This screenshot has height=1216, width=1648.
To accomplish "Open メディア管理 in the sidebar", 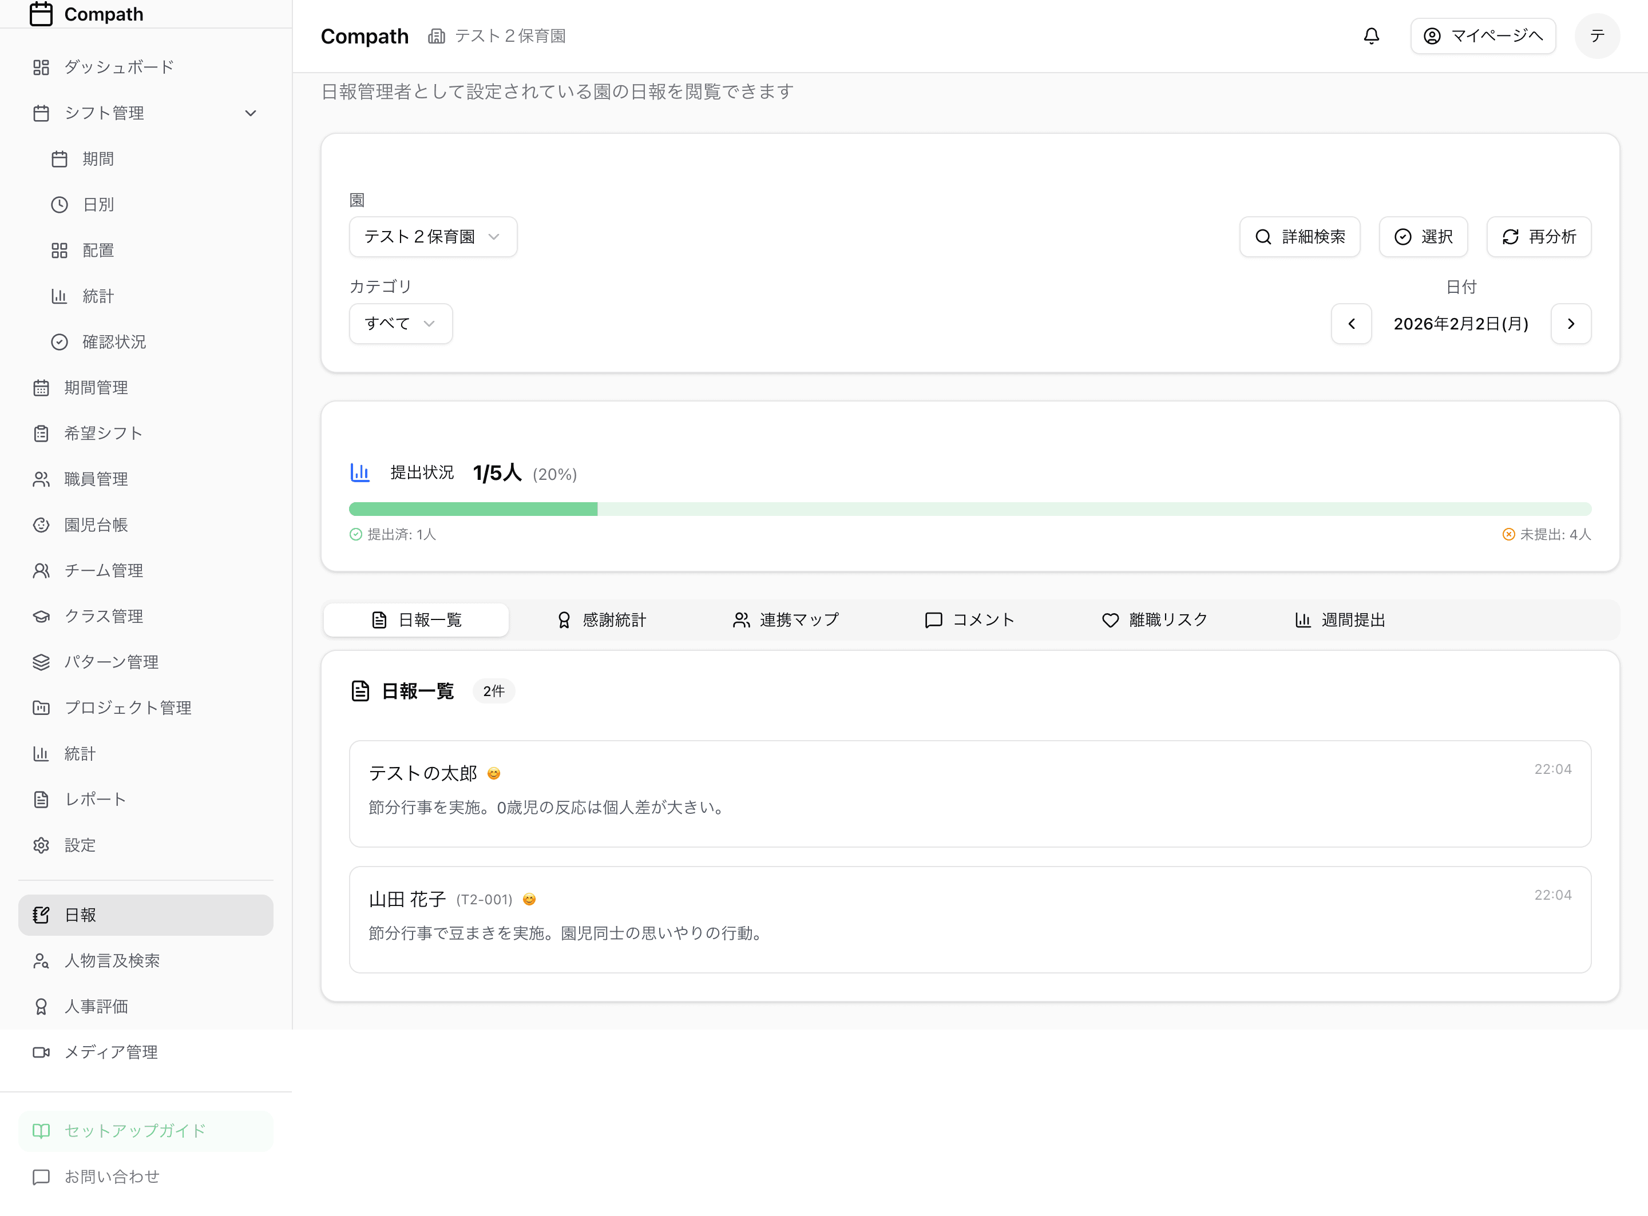I will (x=110, y=1052).
